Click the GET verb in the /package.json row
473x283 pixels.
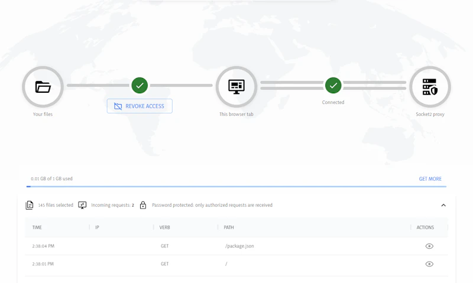point(165,246)
